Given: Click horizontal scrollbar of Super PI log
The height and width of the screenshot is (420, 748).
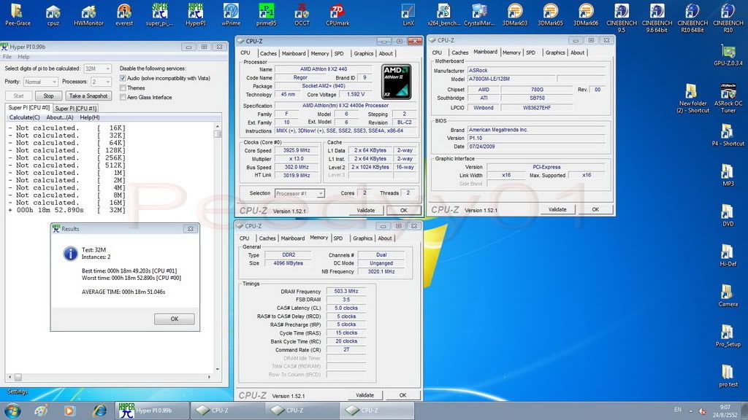Looking at the screenshot, I should [x=110, y=377].
